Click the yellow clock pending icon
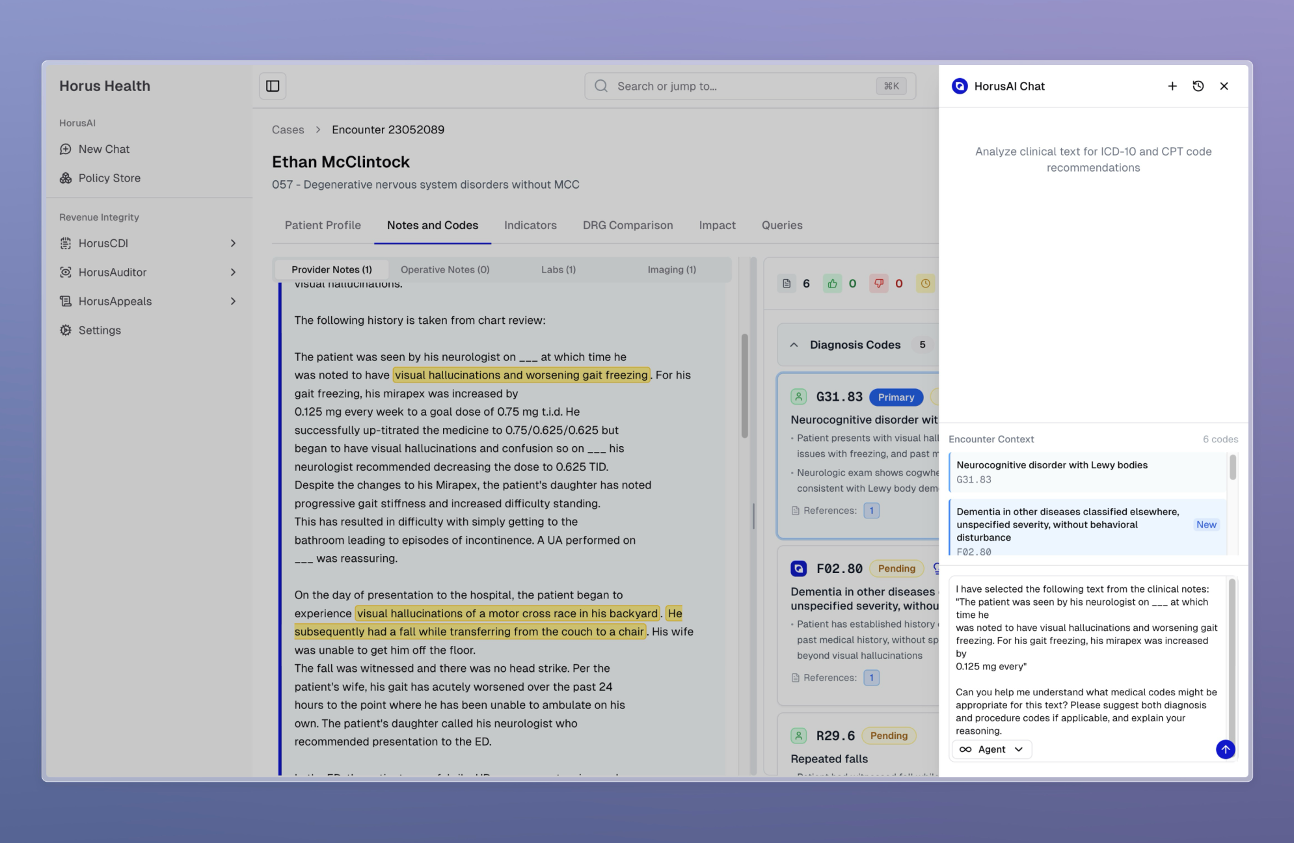The height and width of the screenshot is (843, 1294). coord(925,284)
